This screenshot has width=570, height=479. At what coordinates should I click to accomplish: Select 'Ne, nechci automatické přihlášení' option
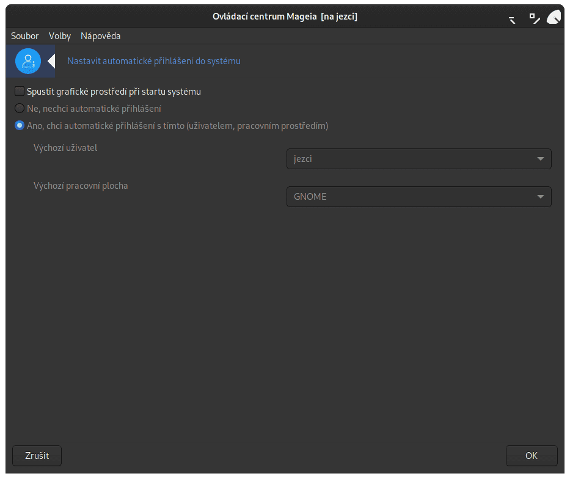click(x=19, y=108)
